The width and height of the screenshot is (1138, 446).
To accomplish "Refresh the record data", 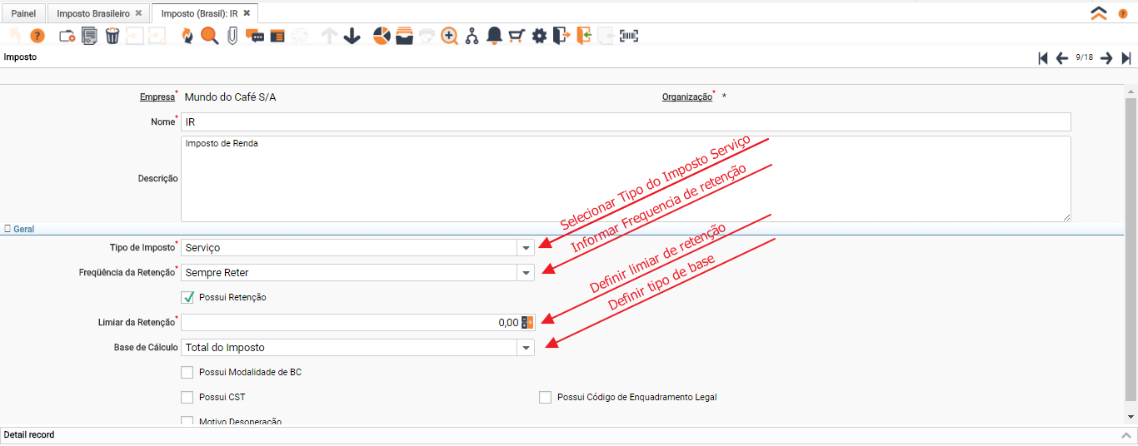I will click(187, 36).
